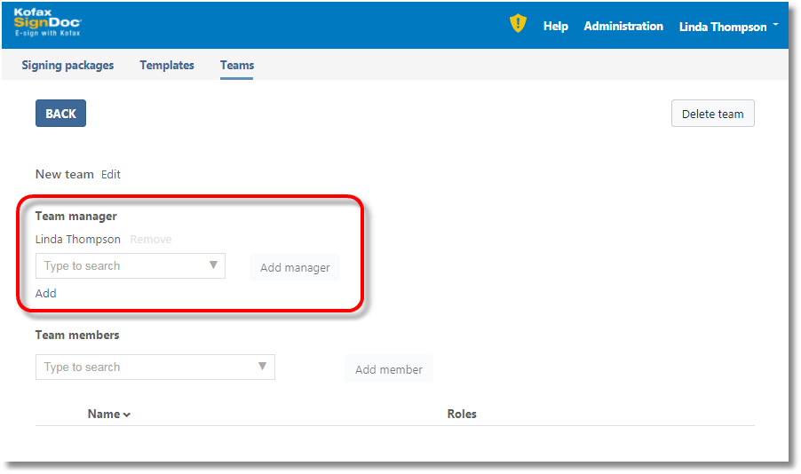This screenshot has width=801, height=474.
Task: Click the Add manager button
Action: (295, 268)
